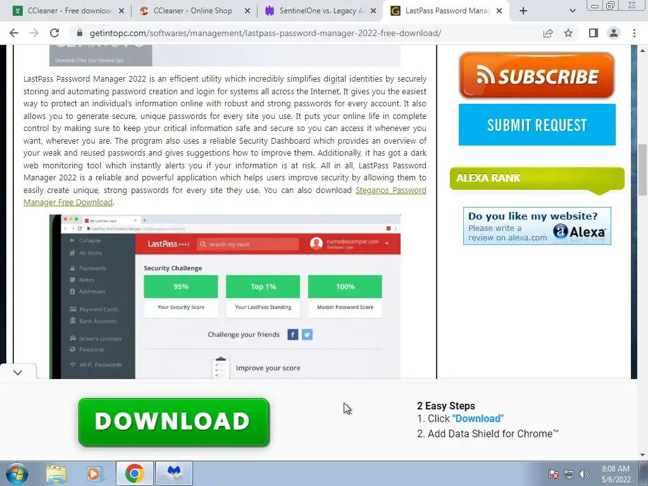This screenshot has height=486, width=648.
Task: Open the Windows Start menu
Action: (16, 473)
